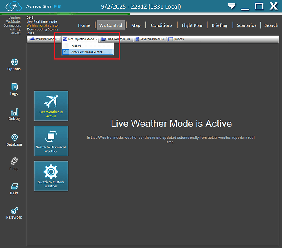
Task: Select Passive depiction mode option
Action: pos(76,45)
